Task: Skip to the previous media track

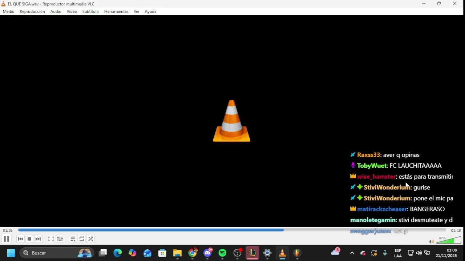Action: click(20, 239)
